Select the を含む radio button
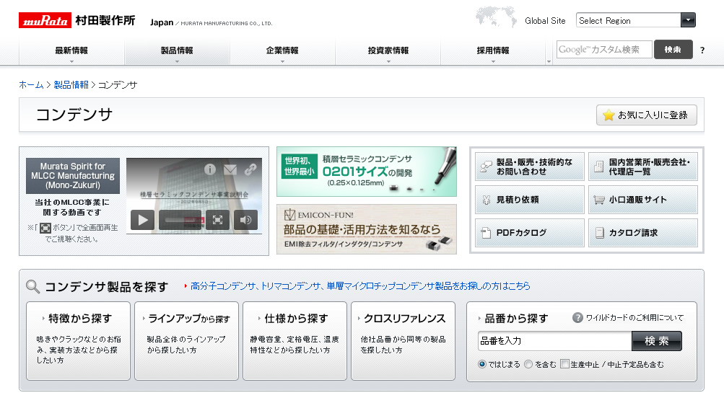 (x=528, y=364)
